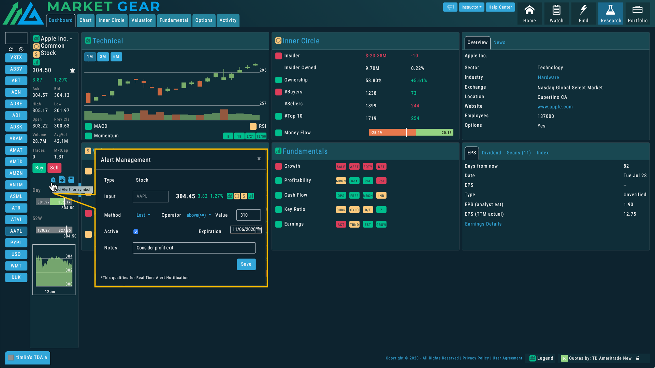Click dollar sign icon beside Stock
Viewport: 655px width, 368px height.
point(37,54)
